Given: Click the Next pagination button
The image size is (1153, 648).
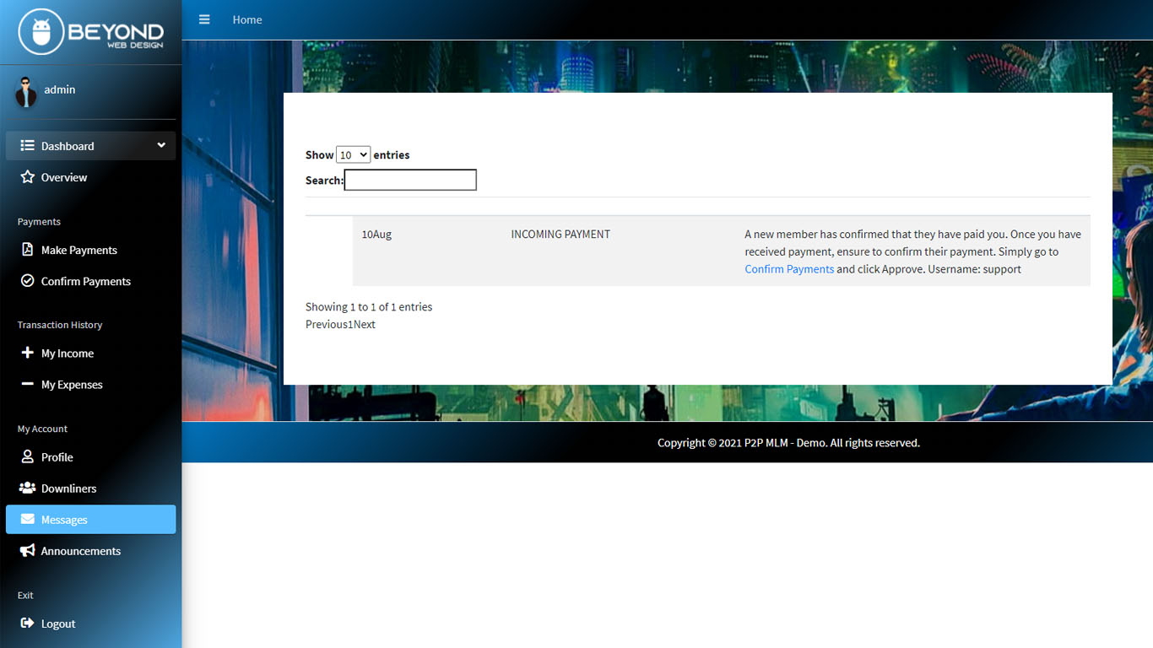Looking at the screenshot, I should point(365,325).
